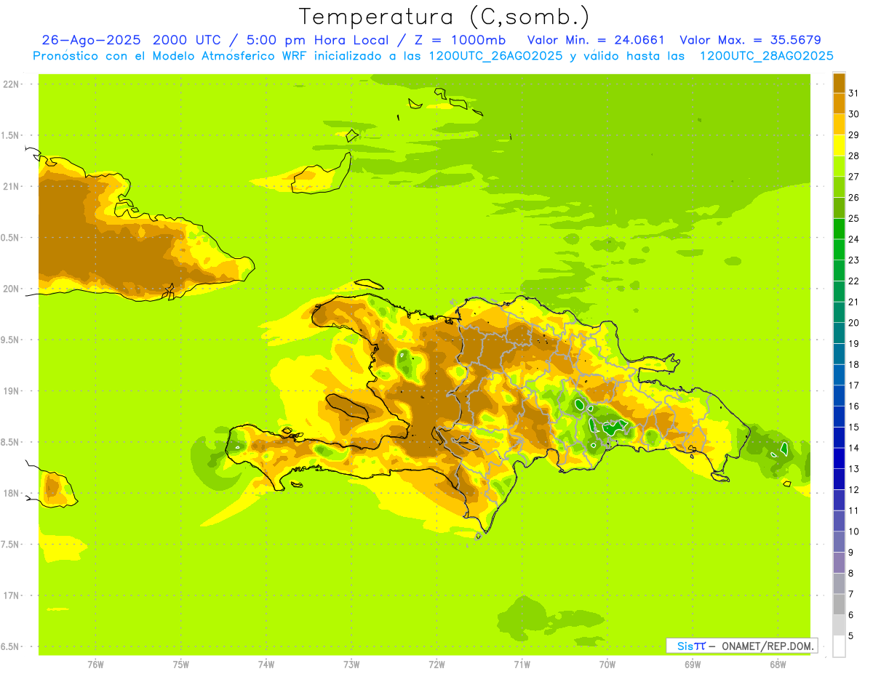
Task: Click the "73W" longitude label
Action: click(351, 664)
